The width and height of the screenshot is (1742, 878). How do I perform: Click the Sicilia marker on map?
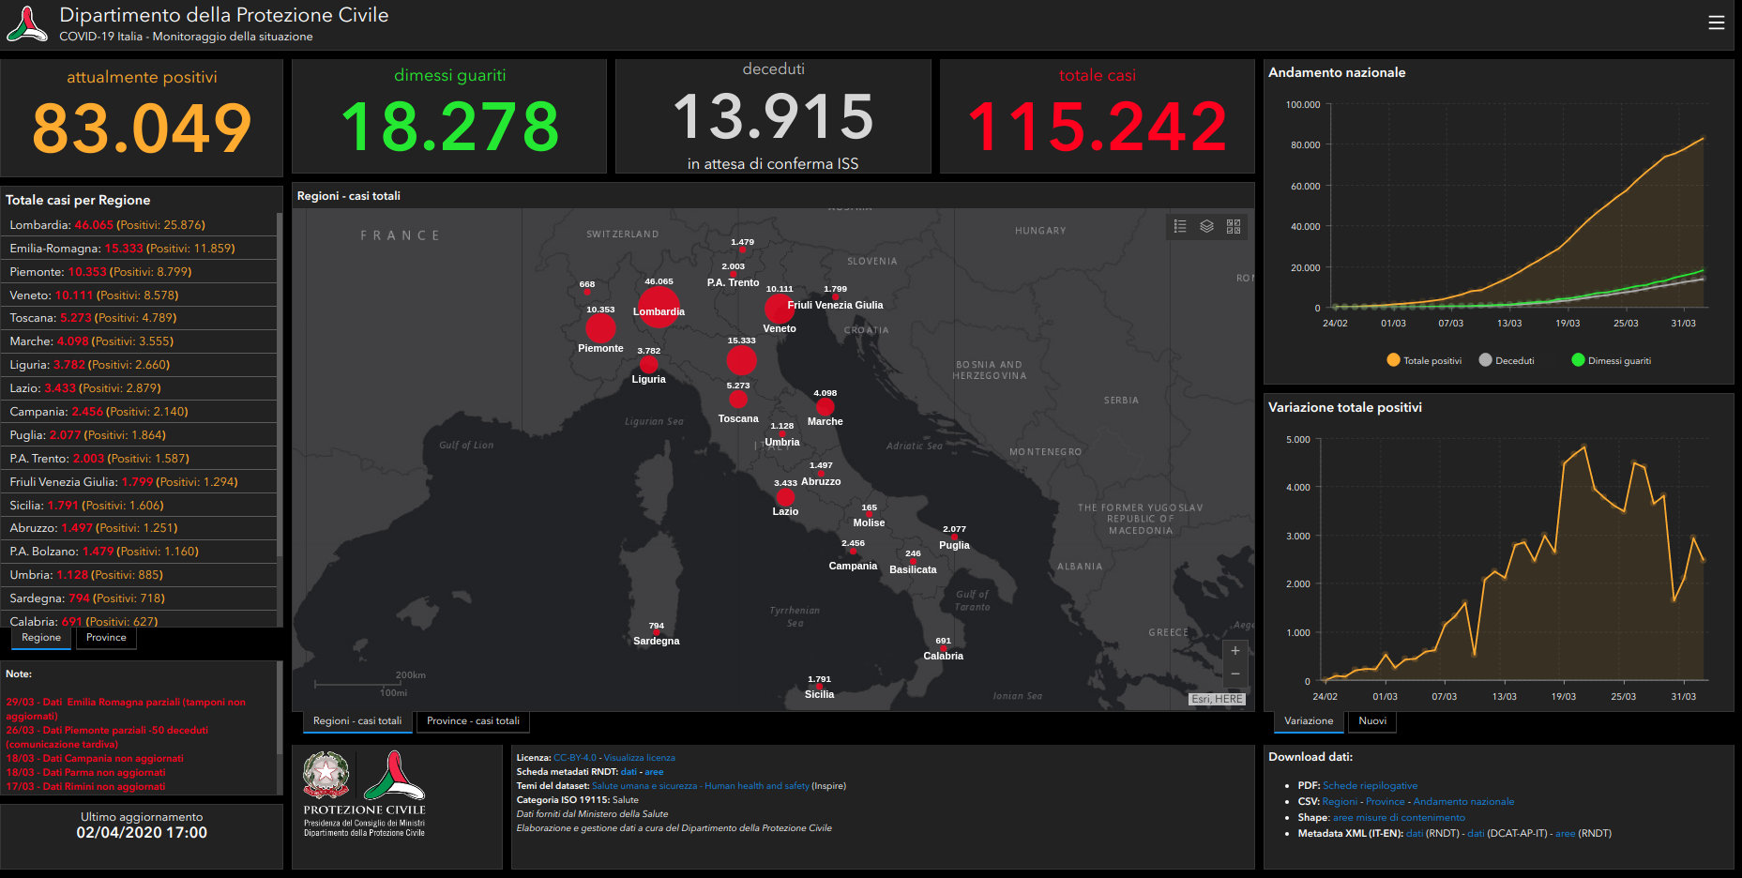[819, 687]
